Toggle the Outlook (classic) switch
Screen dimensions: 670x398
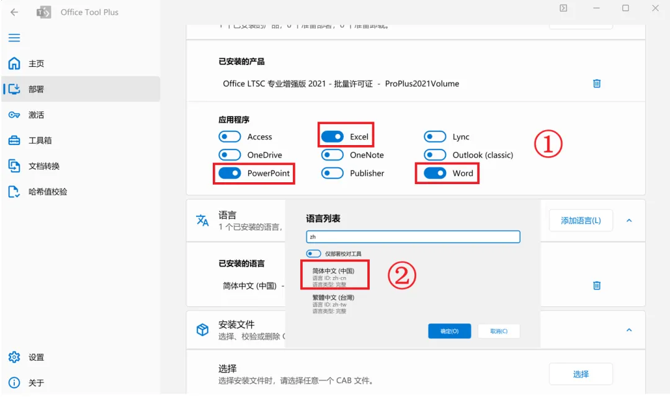coord(435,155)
